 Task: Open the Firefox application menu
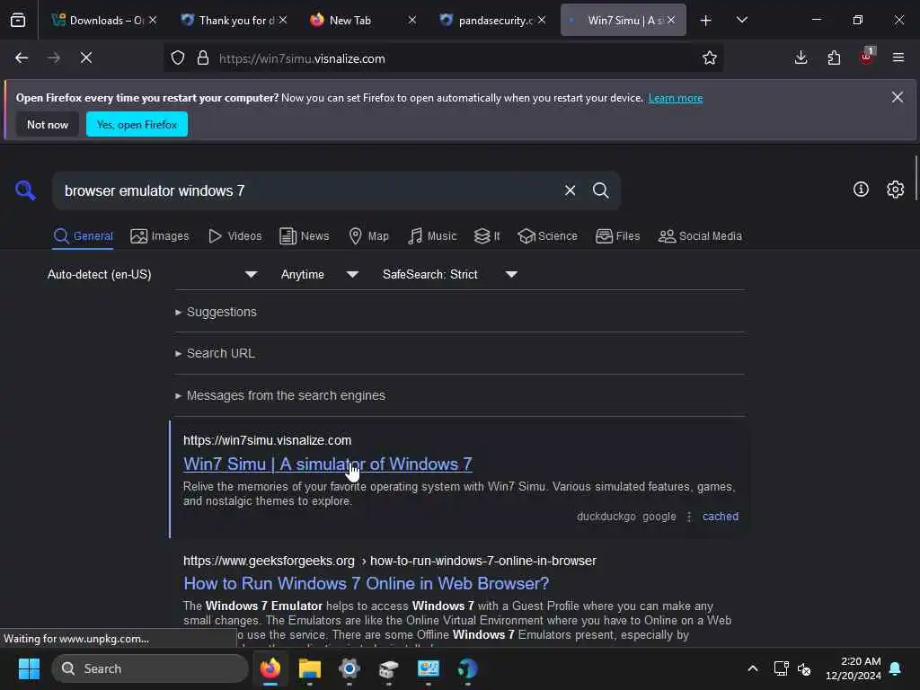coord(898,58)
